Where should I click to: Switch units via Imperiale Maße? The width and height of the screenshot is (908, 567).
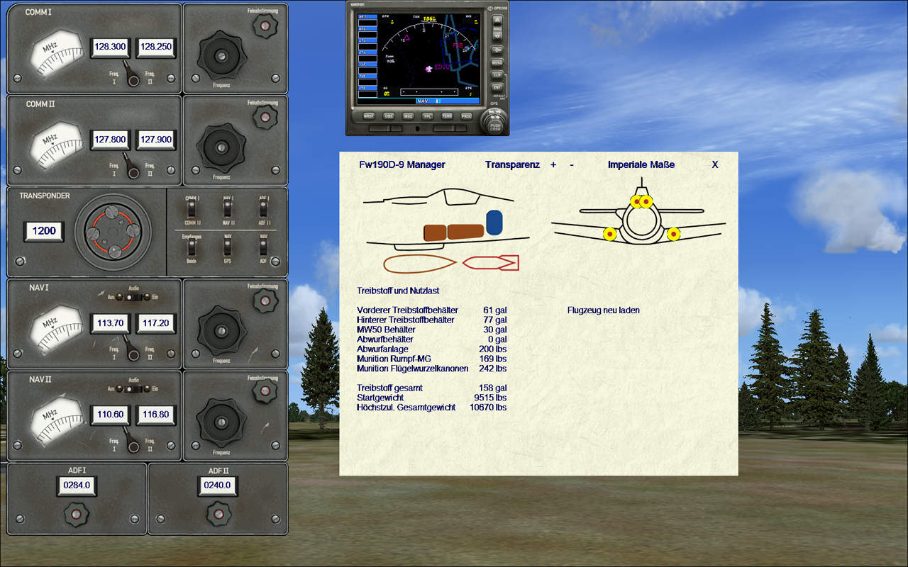[x=641, y=164]
